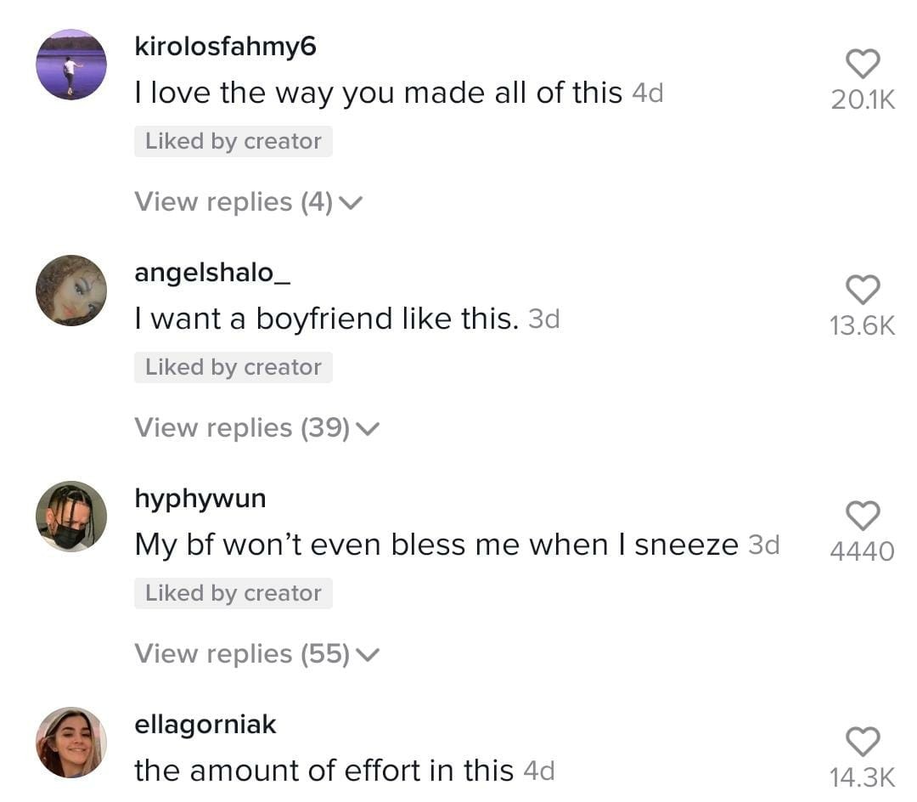The height and width of the screenshot is (802, 917).
Task: Tap hyphywun's profile avatar
Action: pos(71,516)
